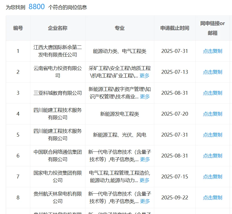
Task: Expand 更多 majors for 云南省电力投资
Action: click(x=144, y=76)
